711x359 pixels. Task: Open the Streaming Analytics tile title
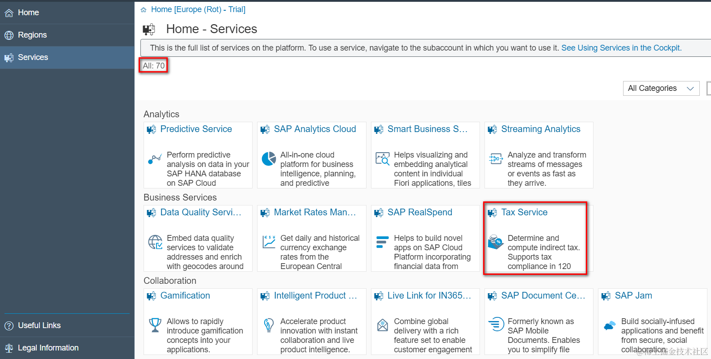pos(541,129)
